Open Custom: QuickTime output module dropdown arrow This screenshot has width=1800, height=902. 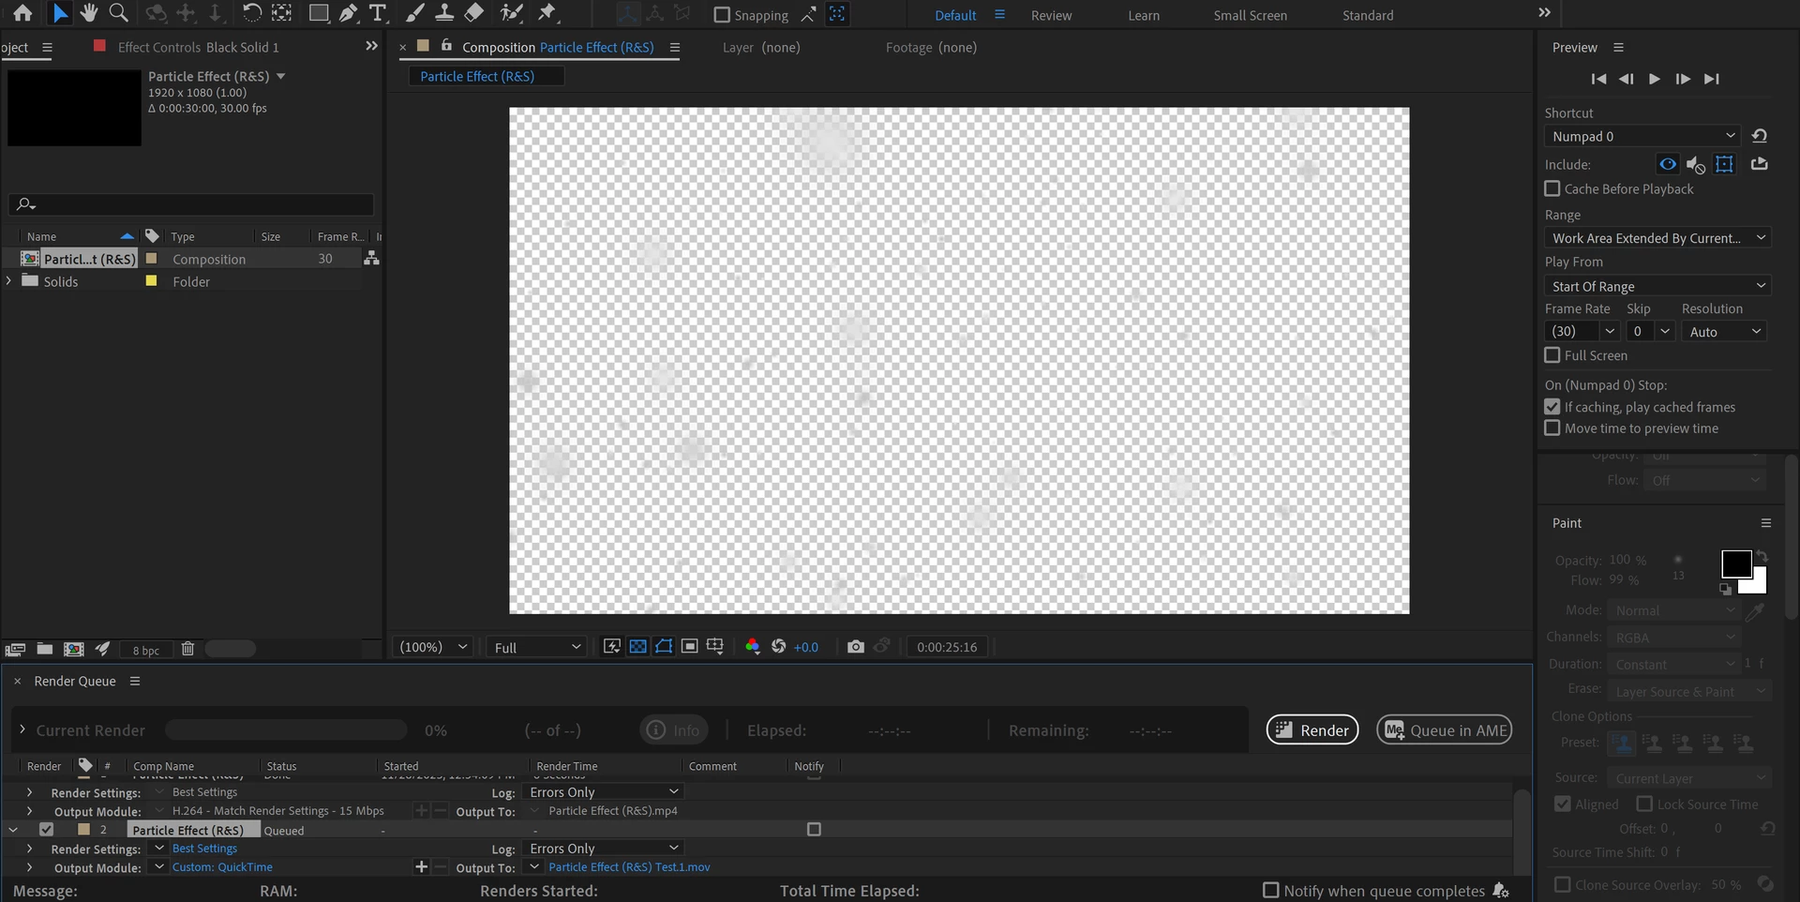pyautogui.click(x=159, y=866)
